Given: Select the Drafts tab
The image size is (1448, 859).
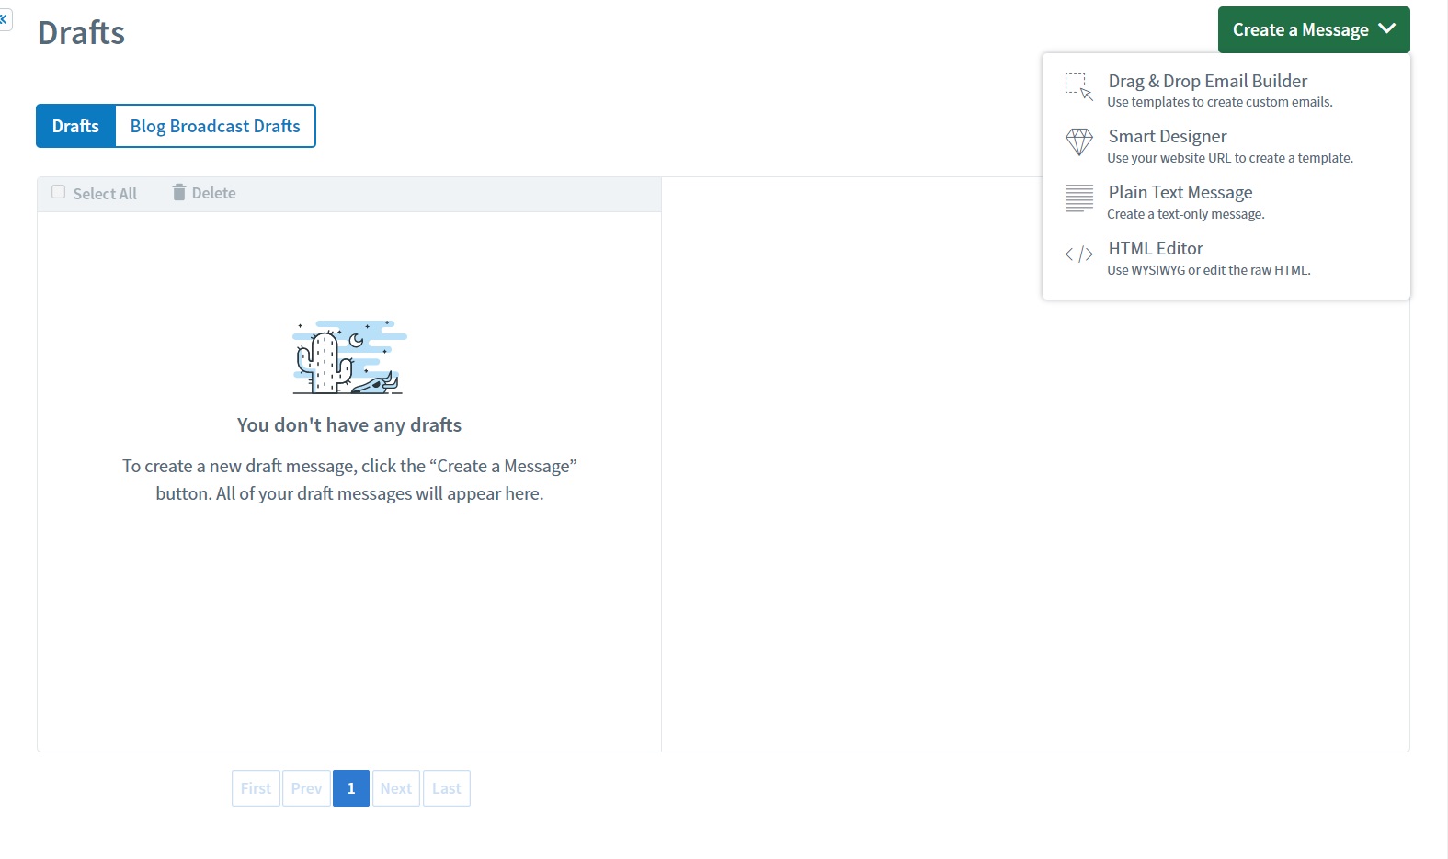Looking at the screenshot, I should [75, 126].
